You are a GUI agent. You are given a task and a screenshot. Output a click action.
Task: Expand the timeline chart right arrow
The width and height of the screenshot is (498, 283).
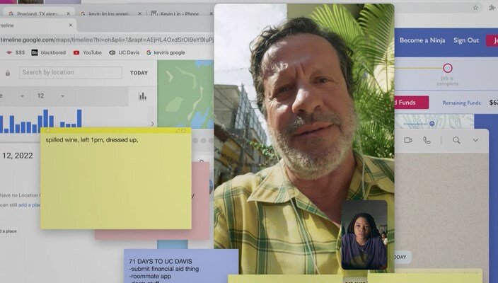pos(152,124)
